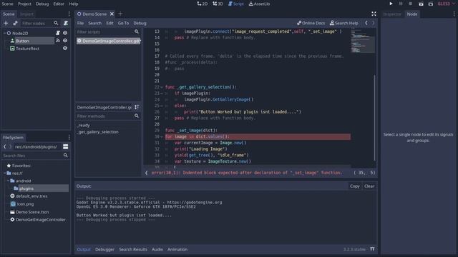
Task: Open signals icon on Button row
Action: pos(58,41)
